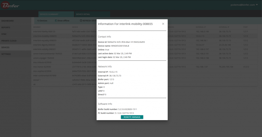262x137 pixels.
Task: Click the Port column header
Action: click(245, 27)
